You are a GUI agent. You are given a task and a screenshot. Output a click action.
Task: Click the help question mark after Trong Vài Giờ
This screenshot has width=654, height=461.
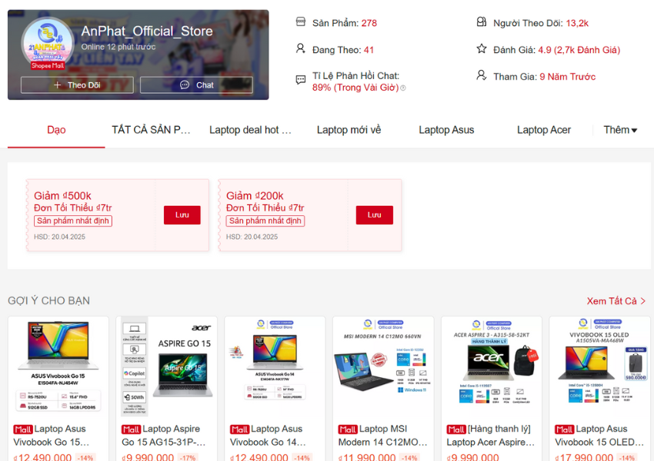403,88
